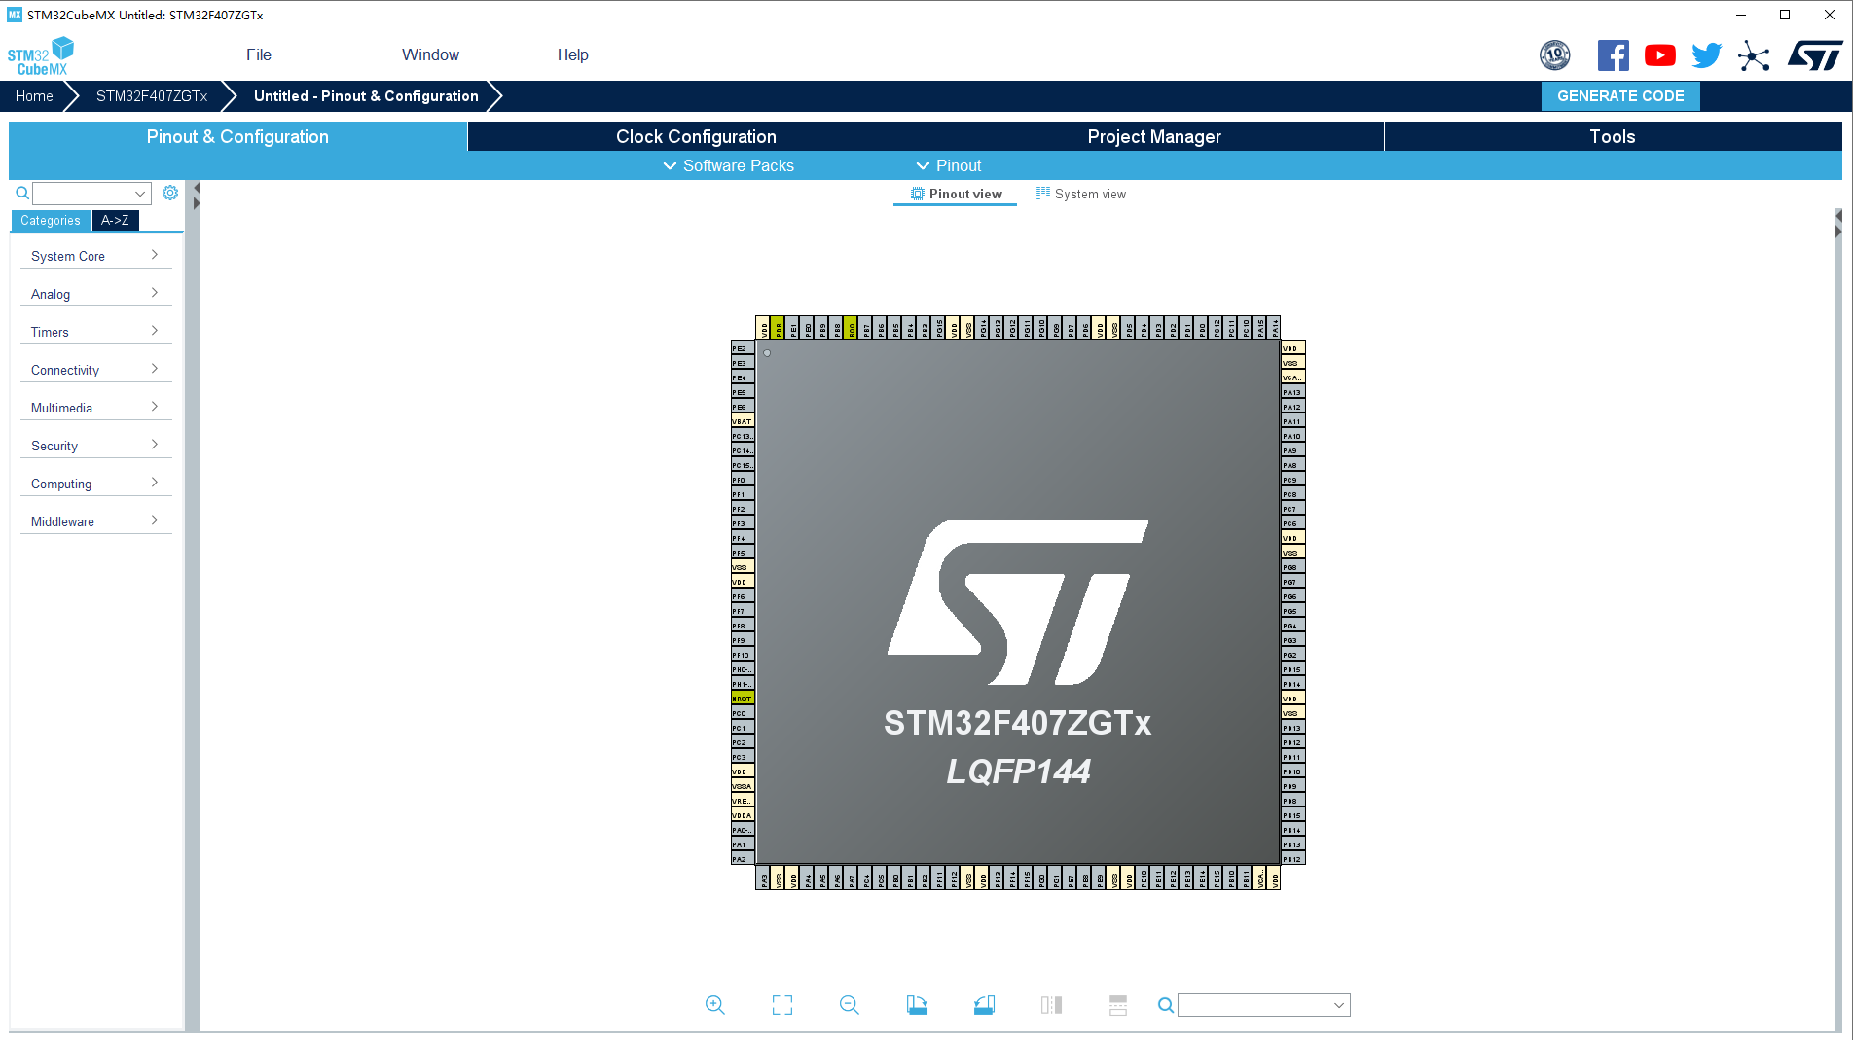Expand the Timers category
The width and height of the screenshot is (1853, 1040).
pyautogui.click(x=95, y=332)
